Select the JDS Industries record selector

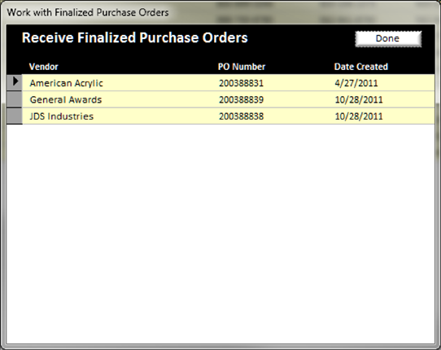point(15,116)
